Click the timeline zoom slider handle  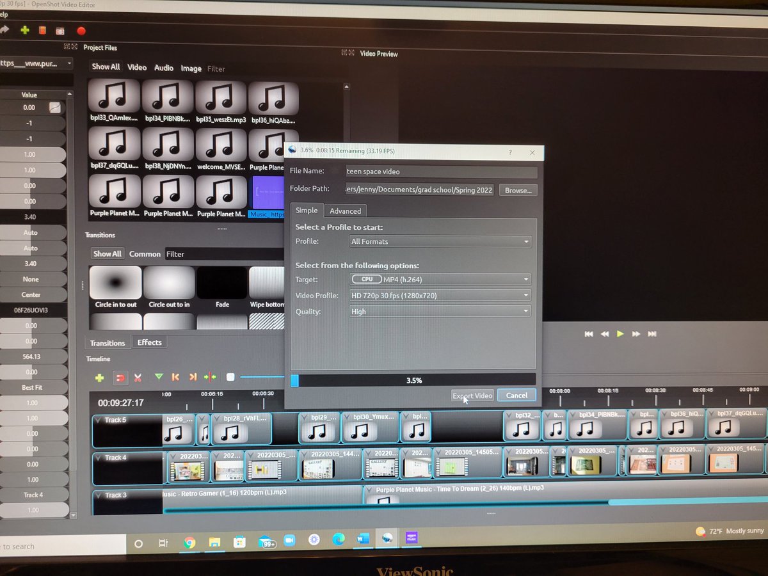pos(230,377)
